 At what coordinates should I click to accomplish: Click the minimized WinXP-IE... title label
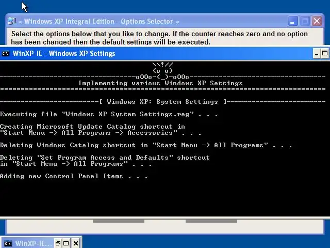33,243
